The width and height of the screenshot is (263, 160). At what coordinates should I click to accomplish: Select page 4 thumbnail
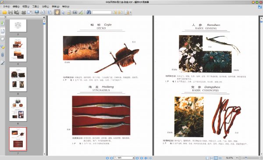[x=18, y=50]
